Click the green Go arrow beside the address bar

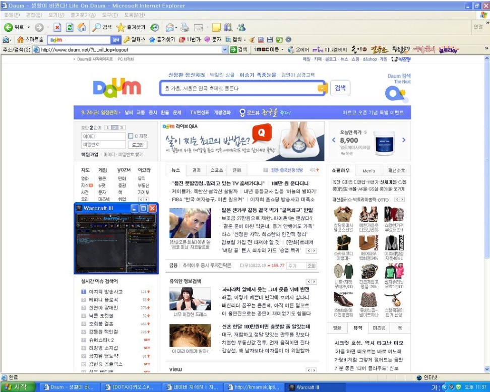[233, 49]
